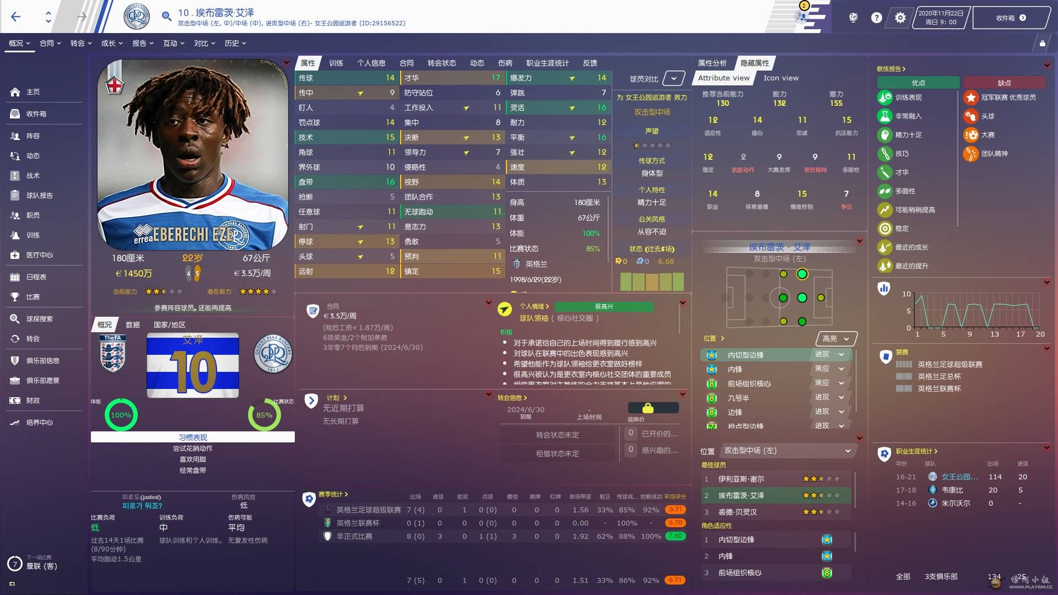Viewport: 1058px width, 595px height.
Task: Click the padlock icon under the inbox button
Action: point(1042,43)
